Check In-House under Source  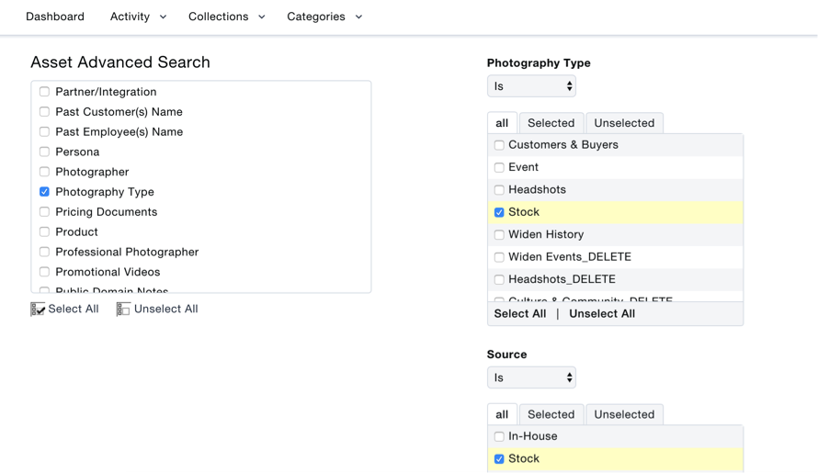(499, 436)
